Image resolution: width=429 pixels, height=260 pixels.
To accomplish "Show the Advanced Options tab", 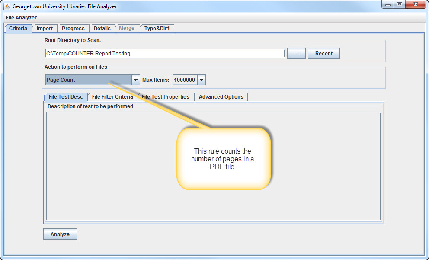I will [x=221, y=97].
